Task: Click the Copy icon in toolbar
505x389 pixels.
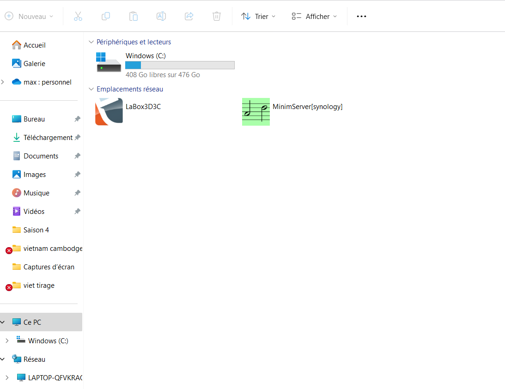Action: pyautogui.click(x=106, y=16)
